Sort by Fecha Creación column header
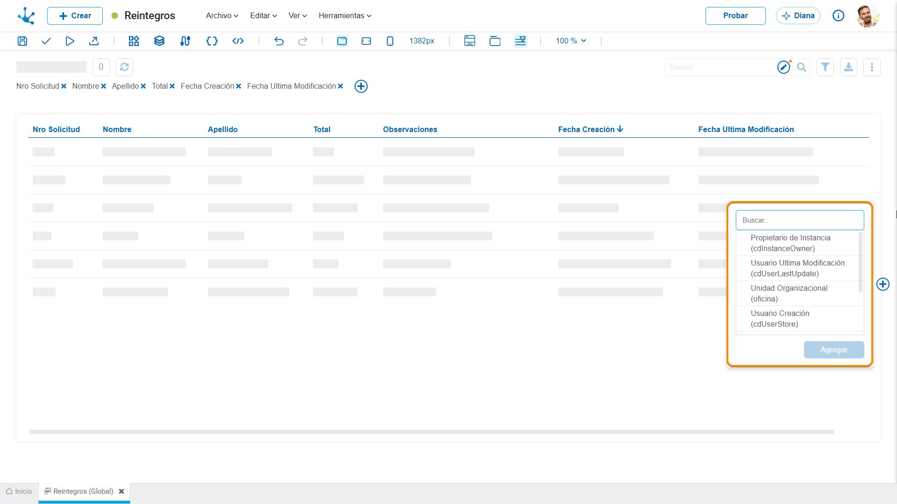Image resolution: width=897 pixels, height=504 pixels. coord(591,130)
